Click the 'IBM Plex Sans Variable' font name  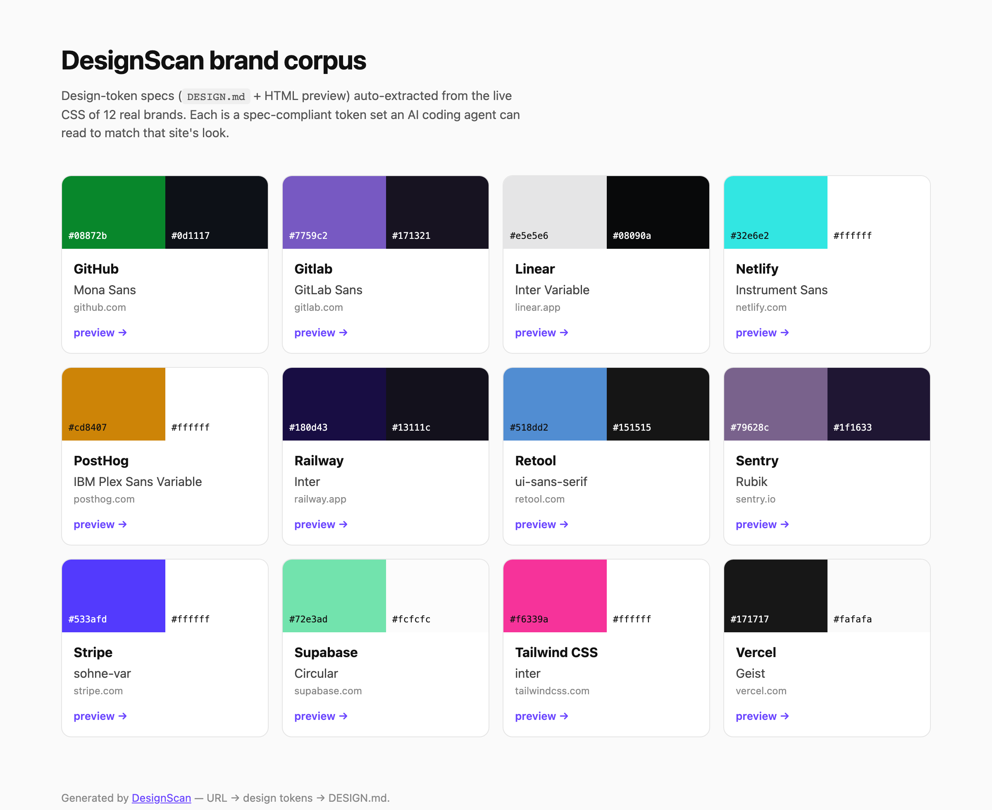pyautogui.click(x=138, y=482)
